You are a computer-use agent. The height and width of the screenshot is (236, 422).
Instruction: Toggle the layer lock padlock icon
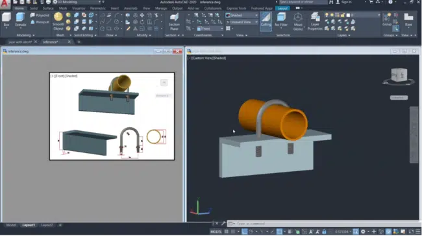pos(342,16)
